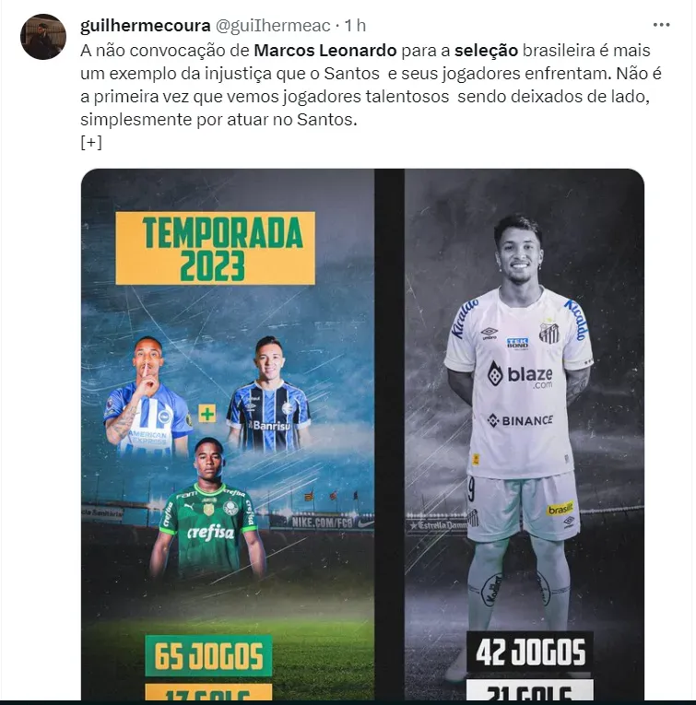
Task: Click the Santos crest on white jersey
Action: click(549, 332)
